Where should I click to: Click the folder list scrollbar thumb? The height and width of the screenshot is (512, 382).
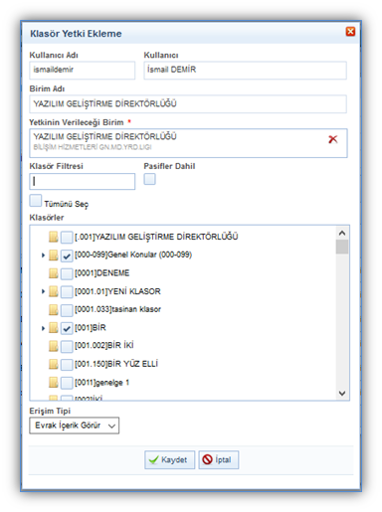(342, 247)
